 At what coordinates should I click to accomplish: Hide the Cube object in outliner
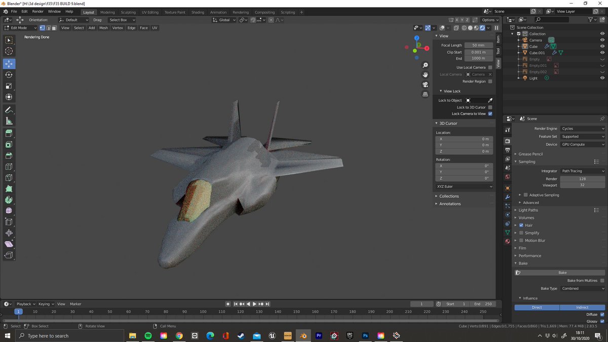pos(602,47)
